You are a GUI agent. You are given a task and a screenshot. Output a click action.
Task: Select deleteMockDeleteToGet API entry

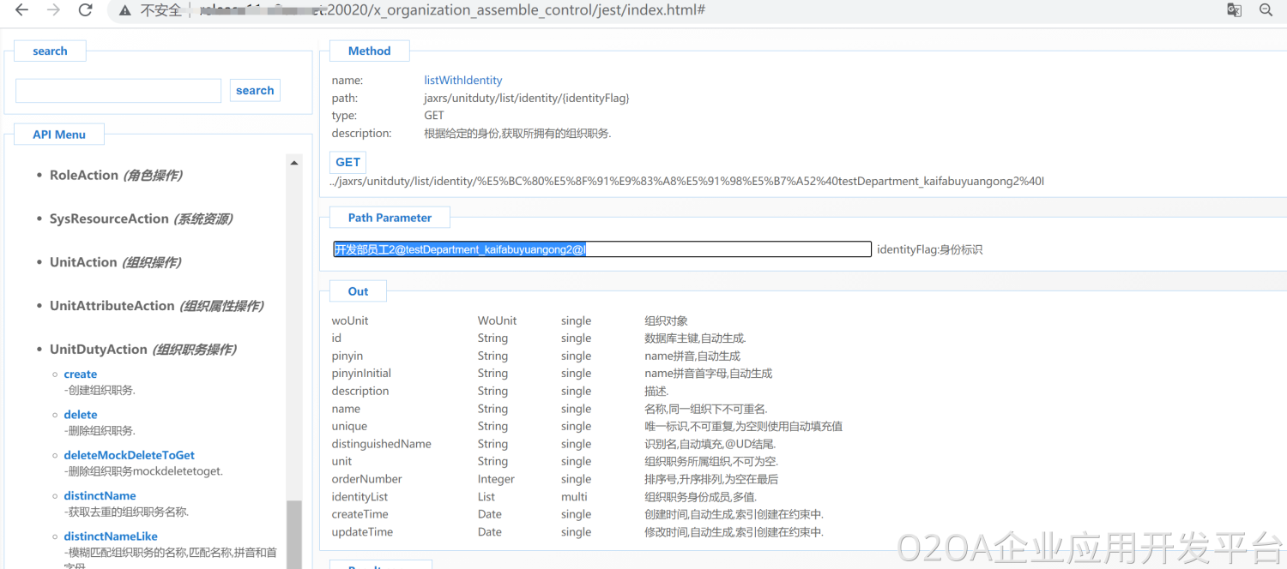129,455
